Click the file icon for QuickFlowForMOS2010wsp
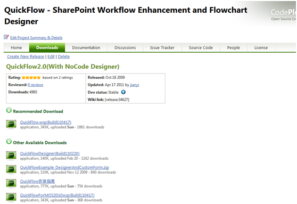The height and width of the screenshot is (204, 297). coord(11,197)
